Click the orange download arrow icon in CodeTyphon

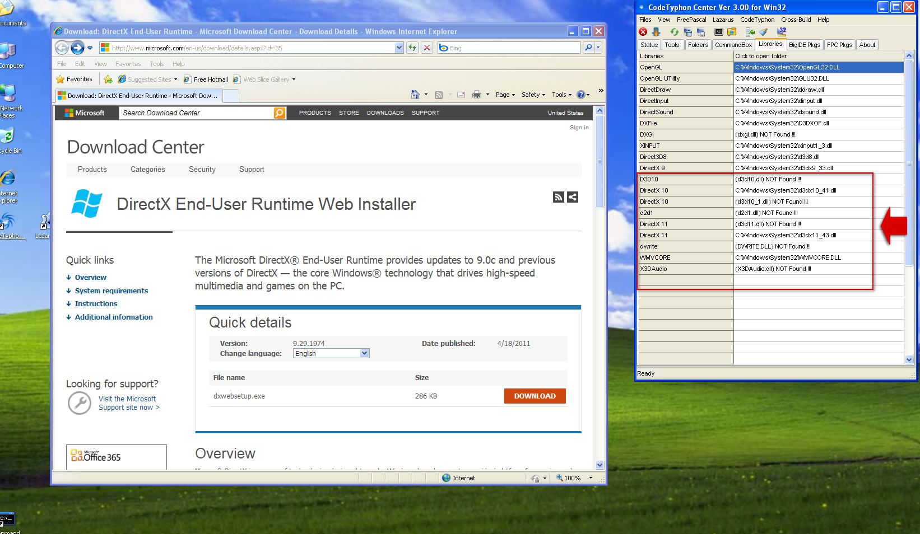point(656,32)
